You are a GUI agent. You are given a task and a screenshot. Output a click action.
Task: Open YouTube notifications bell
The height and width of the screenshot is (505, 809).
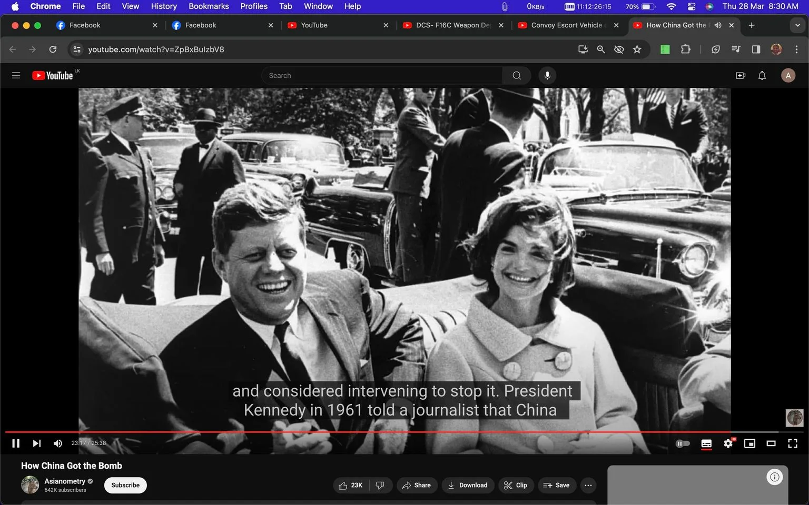(762, 75)
